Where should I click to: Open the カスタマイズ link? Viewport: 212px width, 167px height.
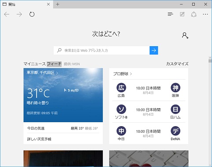point(177,64)
